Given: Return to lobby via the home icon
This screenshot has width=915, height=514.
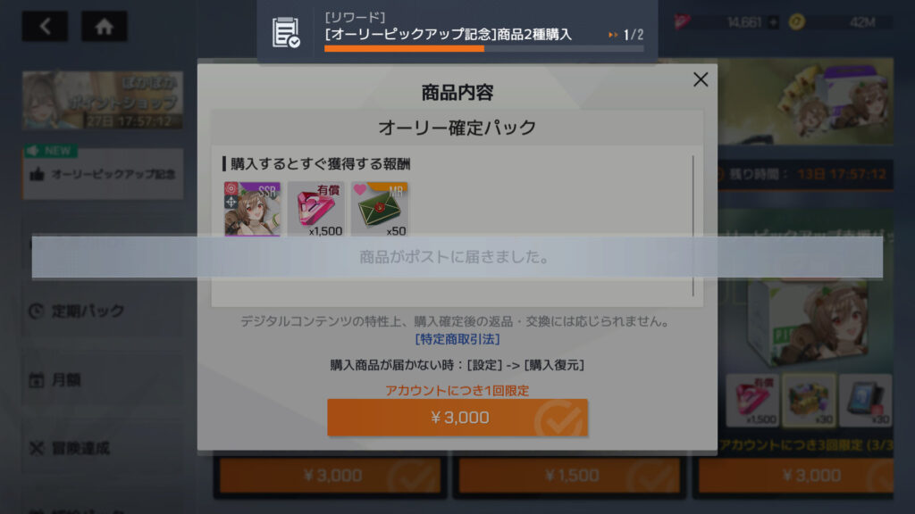Looking at the screenshot, I should pyautogui.click(x=104, y=26).
